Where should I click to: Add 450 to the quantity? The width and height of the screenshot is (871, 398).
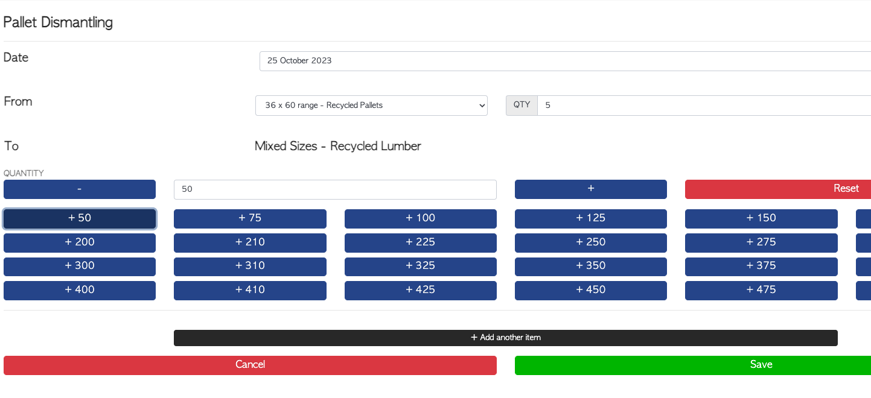point(591,291)
